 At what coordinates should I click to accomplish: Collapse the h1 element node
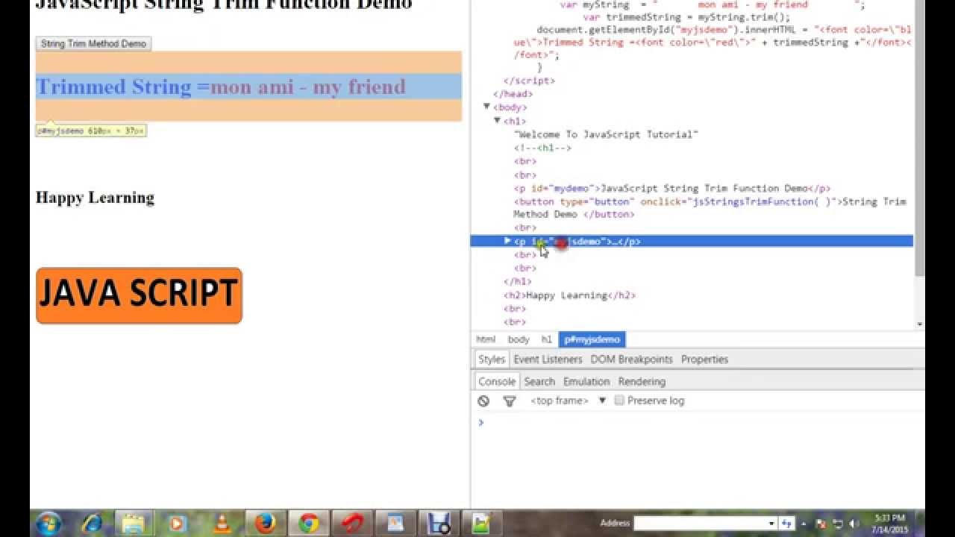click(x=498, y=120)
